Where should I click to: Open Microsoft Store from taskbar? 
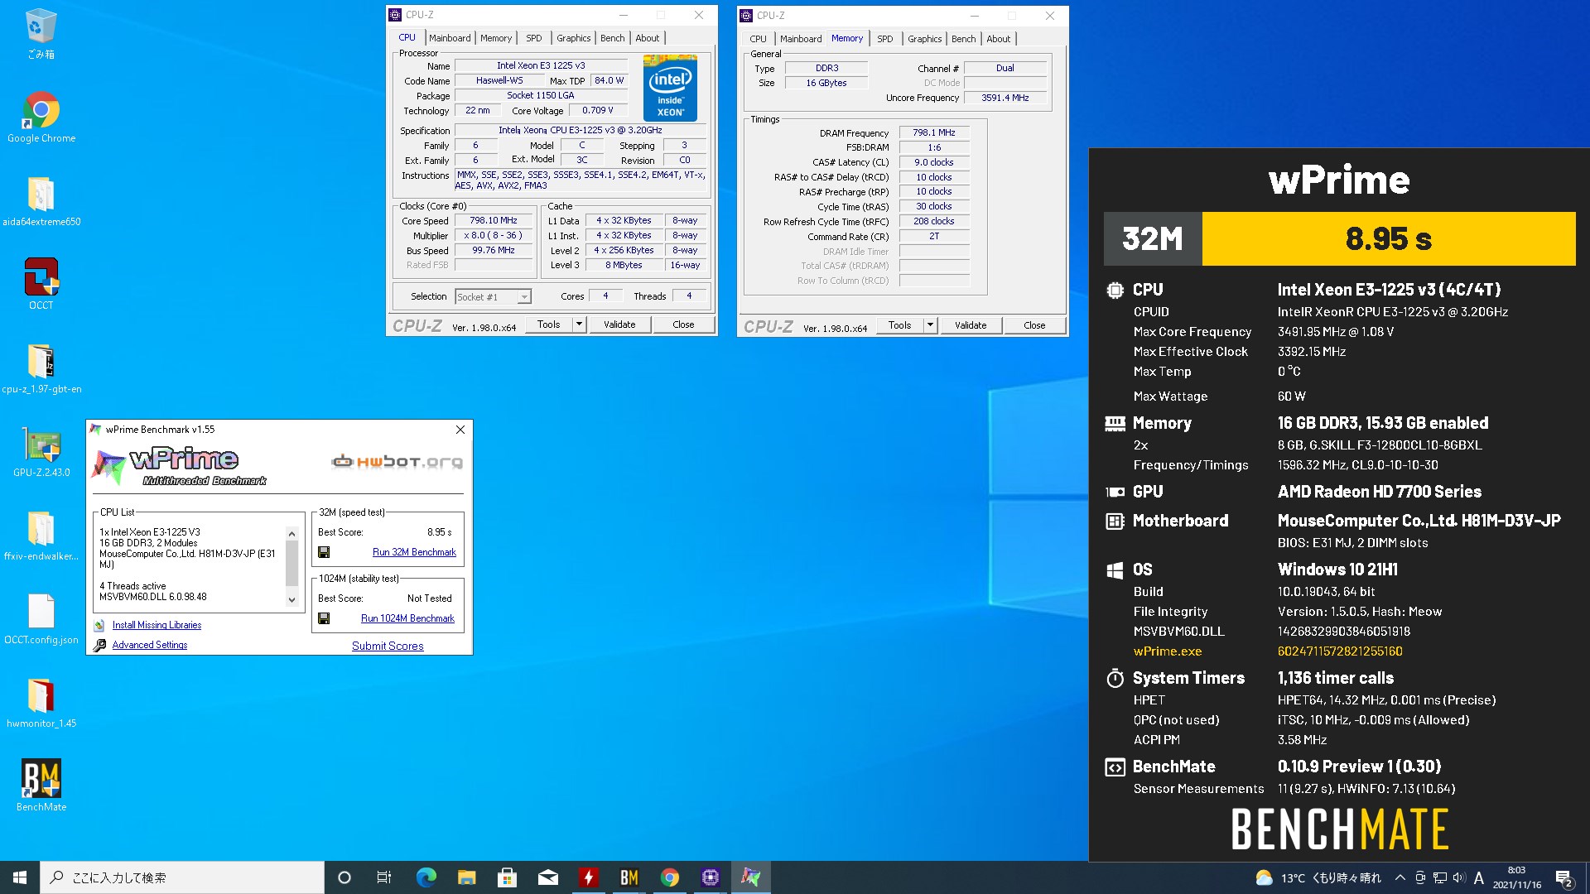coord(507,877)
